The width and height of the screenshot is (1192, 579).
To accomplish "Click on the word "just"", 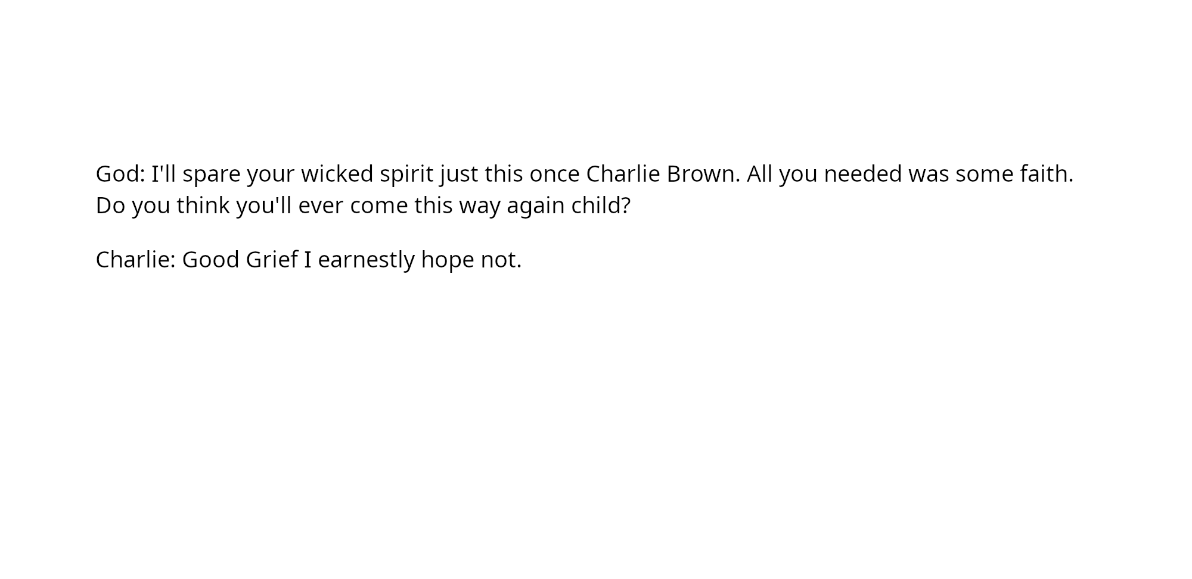I will click(x=459, y=174).
